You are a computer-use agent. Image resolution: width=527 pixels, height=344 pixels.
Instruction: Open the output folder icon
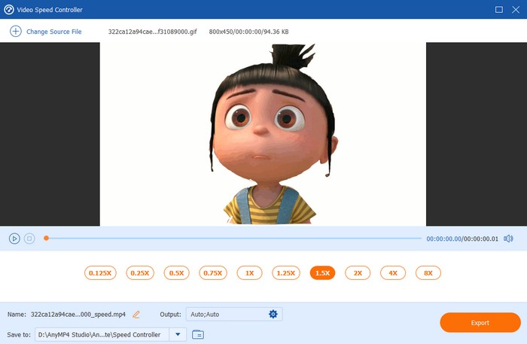click(198, 335)
